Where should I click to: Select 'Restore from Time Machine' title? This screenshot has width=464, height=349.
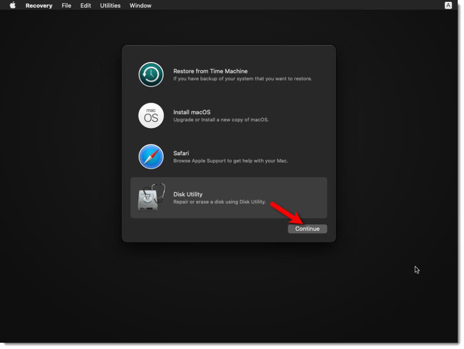tap(210, 71)
